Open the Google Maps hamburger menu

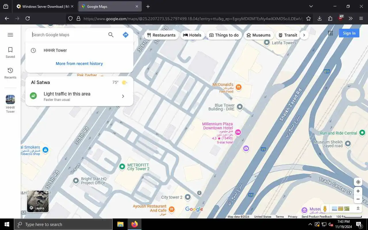point(10,35)
